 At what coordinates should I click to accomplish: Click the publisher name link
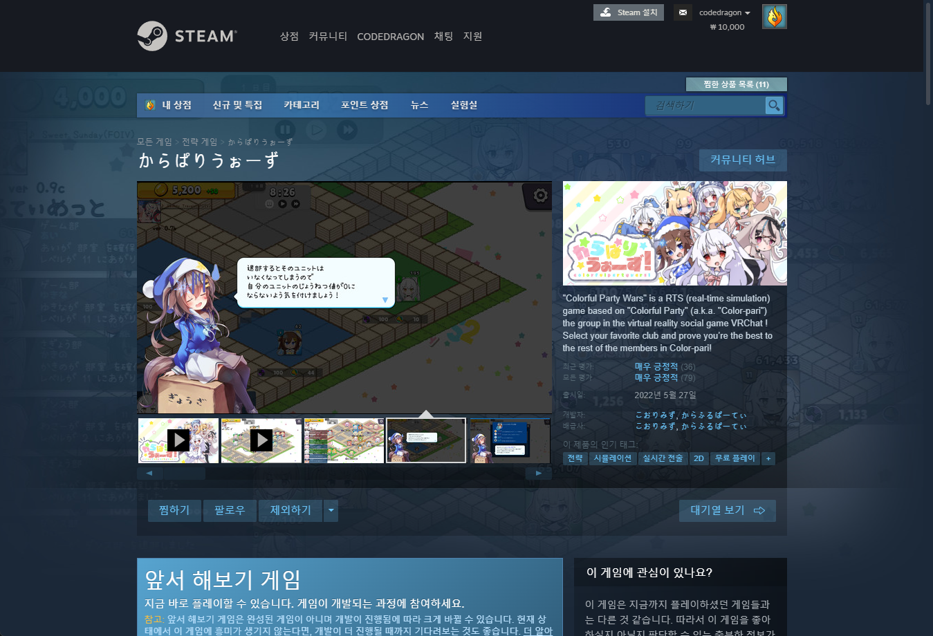691,427
